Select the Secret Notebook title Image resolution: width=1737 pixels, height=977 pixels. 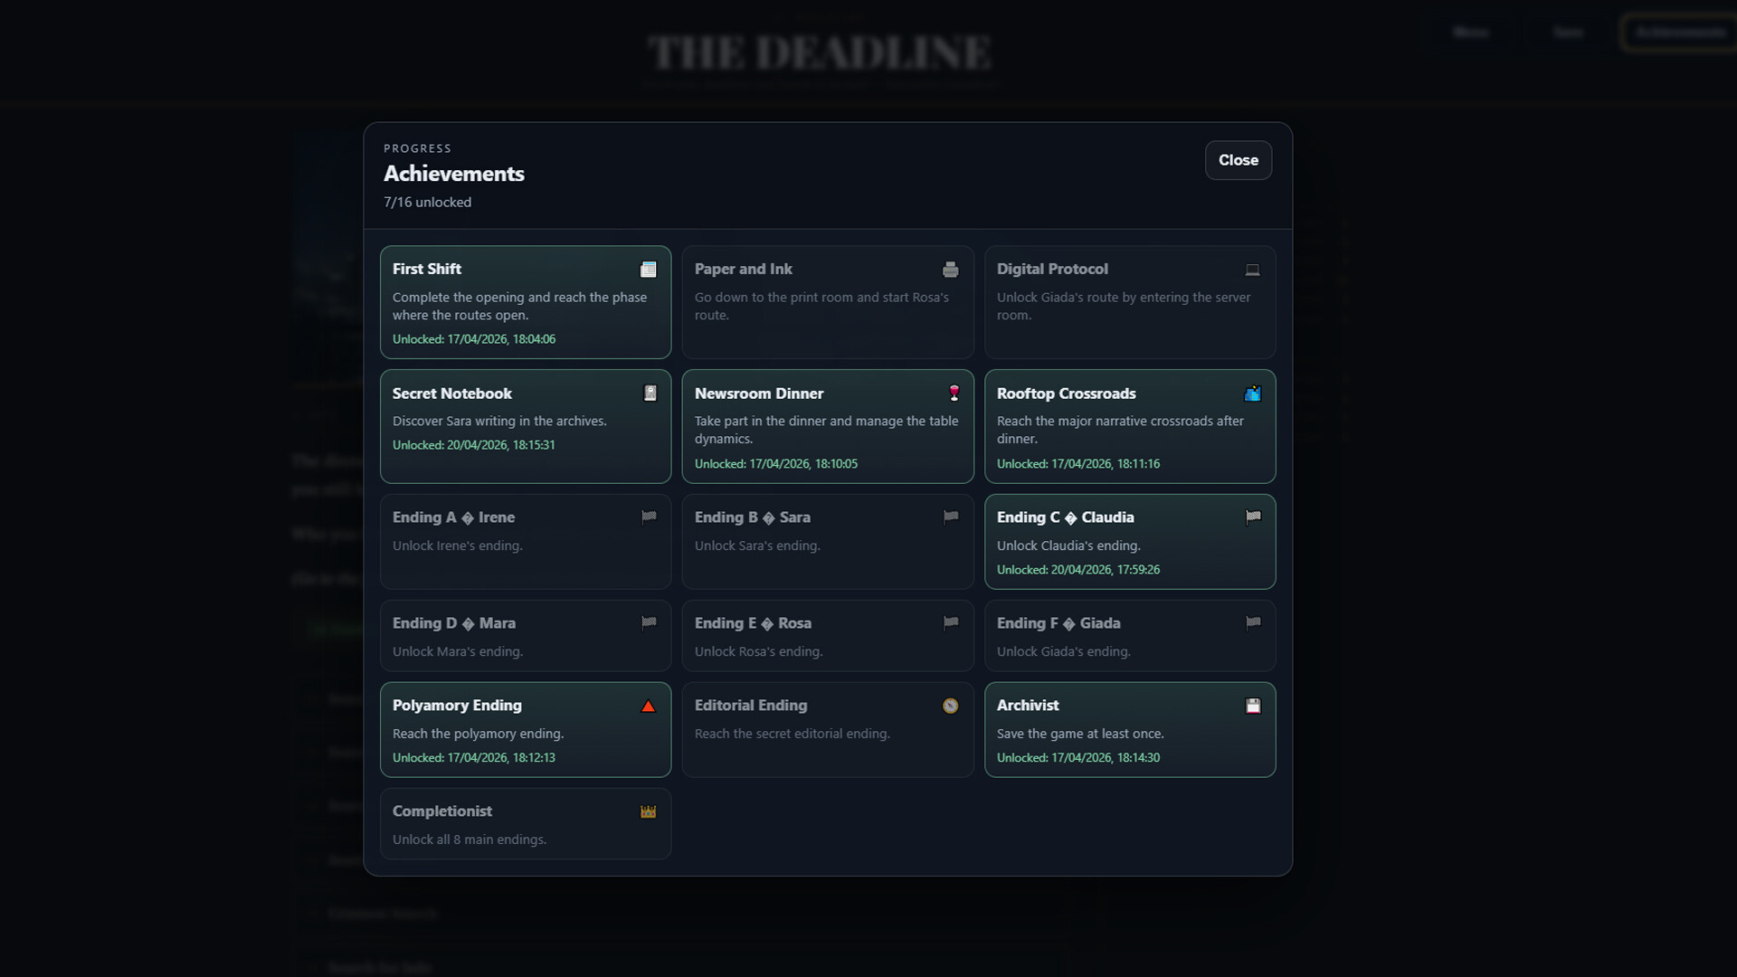click(x=451, y=394)
